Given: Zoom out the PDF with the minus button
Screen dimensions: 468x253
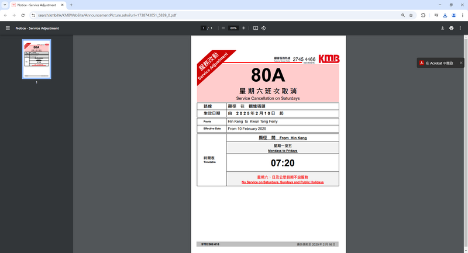Looking at the screenshot, I should coord(223,28).
